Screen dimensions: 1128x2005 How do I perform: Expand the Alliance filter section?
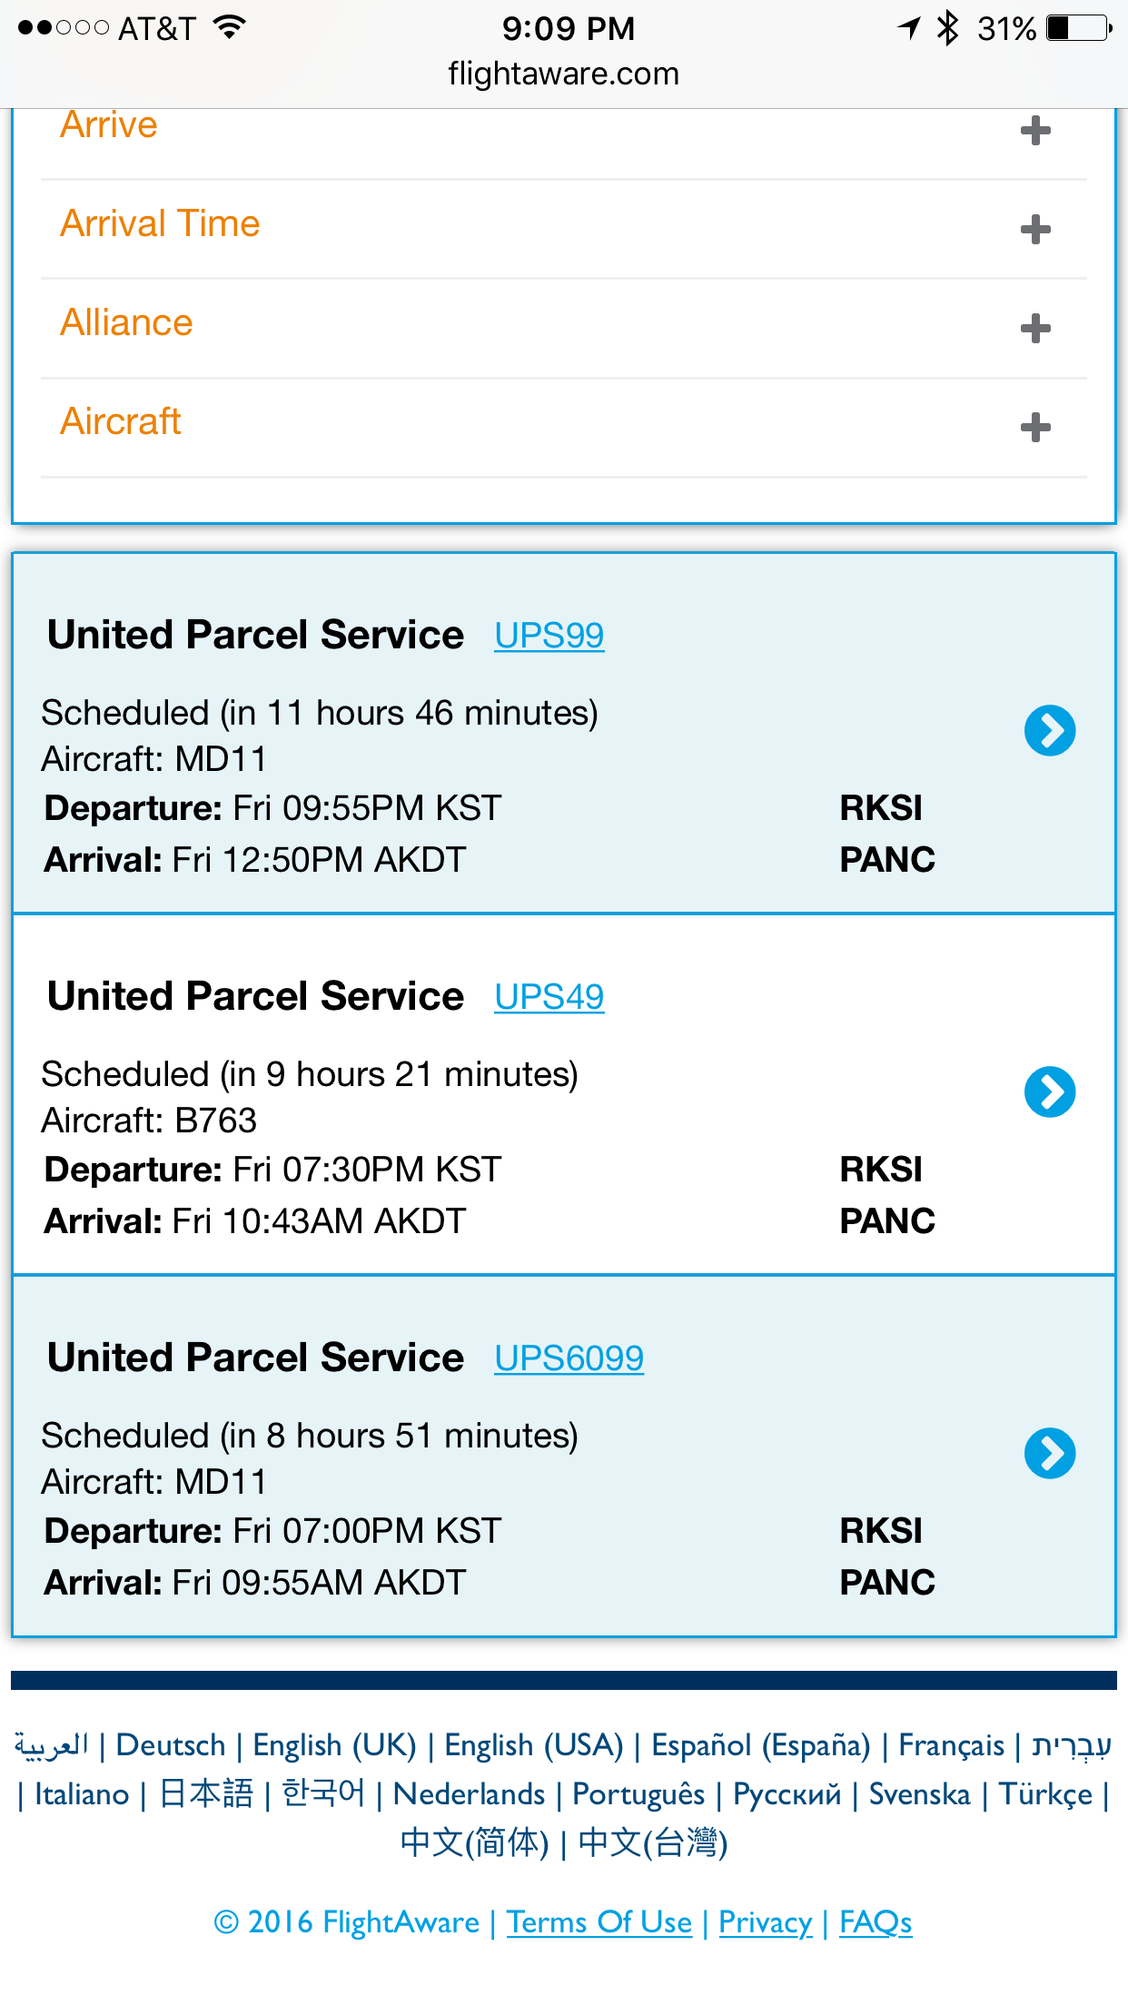tap(564, 328)
